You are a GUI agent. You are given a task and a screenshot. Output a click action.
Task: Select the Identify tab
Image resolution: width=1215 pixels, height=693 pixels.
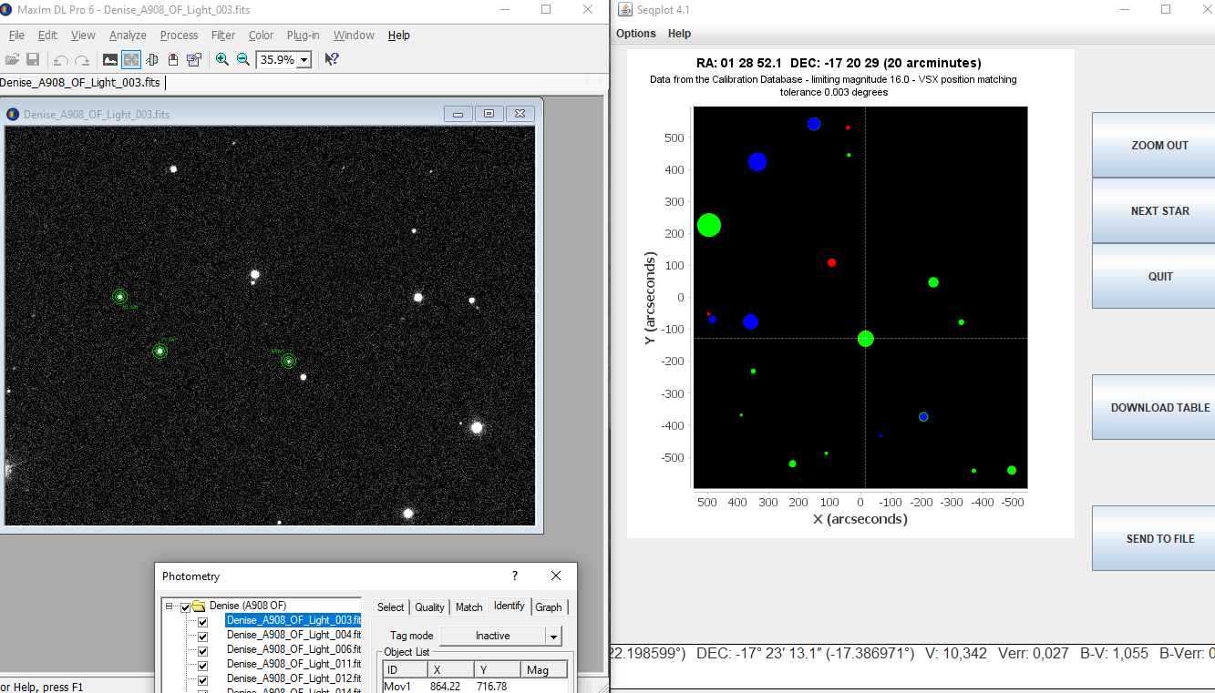(x=509, y=606)
